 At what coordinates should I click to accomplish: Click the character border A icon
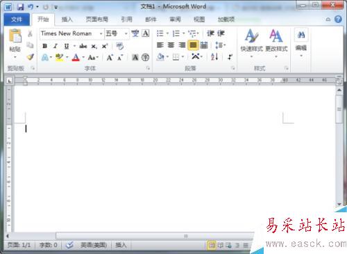pyautogui.click(x=146, y=33)
